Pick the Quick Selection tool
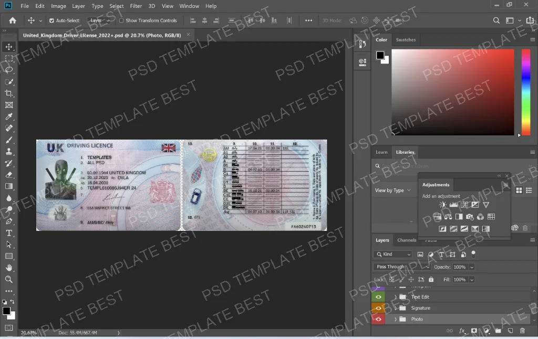Image resolution: width=538 pixels, height=339 pixels. click(x=9, y=81)
